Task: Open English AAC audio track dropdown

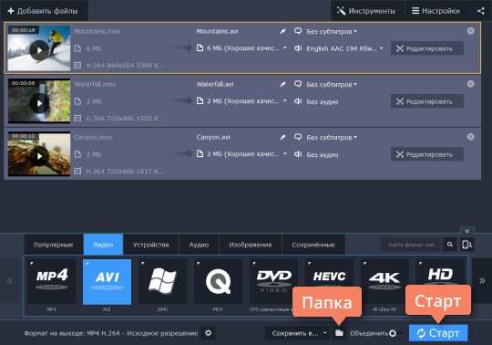Action: tap(344, 48)
